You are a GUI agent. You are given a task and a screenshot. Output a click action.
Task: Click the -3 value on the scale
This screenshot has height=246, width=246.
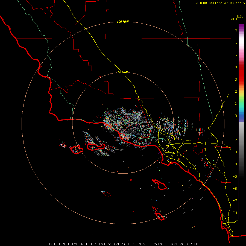click(x=235, y=152)
